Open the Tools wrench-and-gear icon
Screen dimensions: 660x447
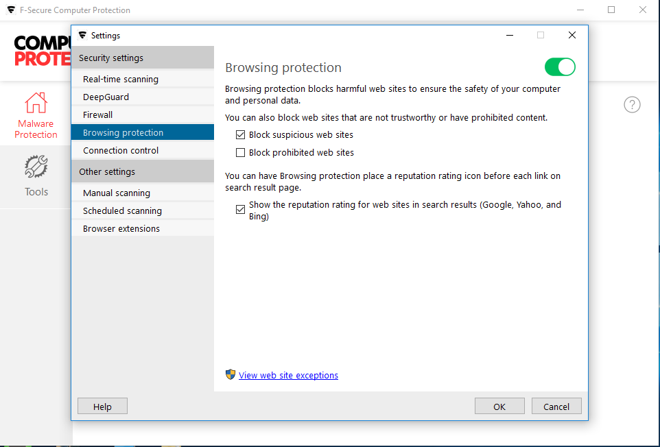[36, 167]
